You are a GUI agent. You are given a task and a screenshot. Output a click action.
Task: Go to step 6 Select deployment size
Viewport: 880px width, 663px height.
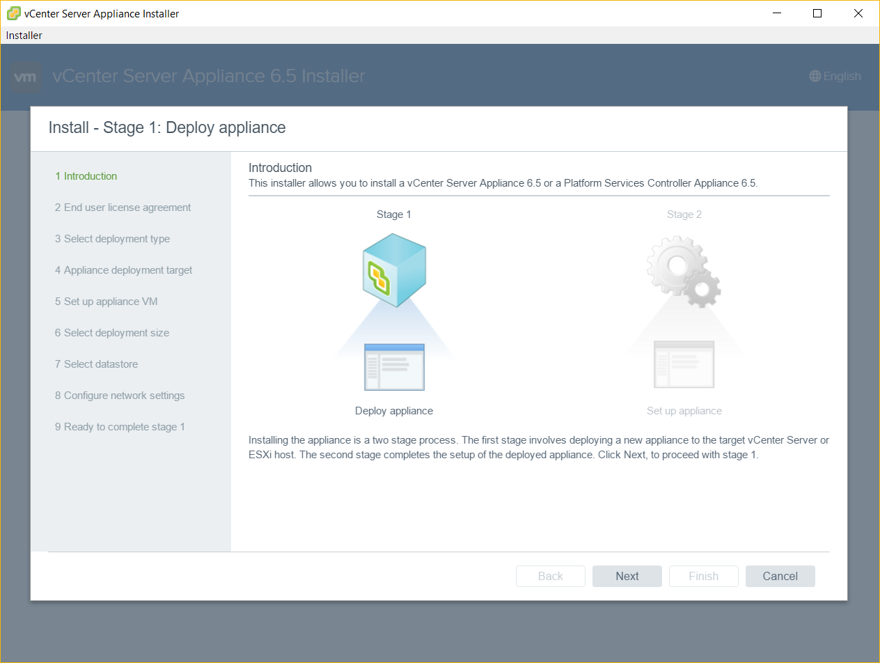112,333
